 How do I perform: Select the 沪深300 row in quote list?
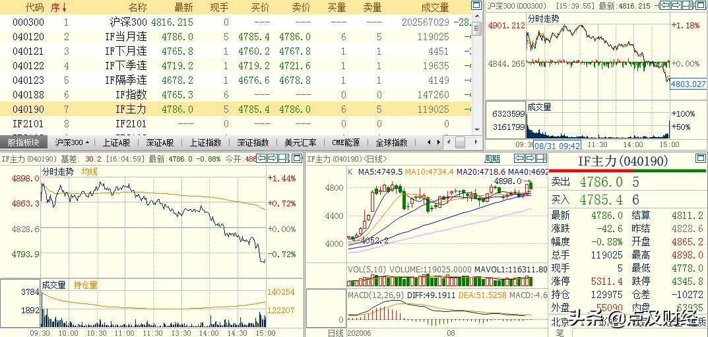[236, 22]
